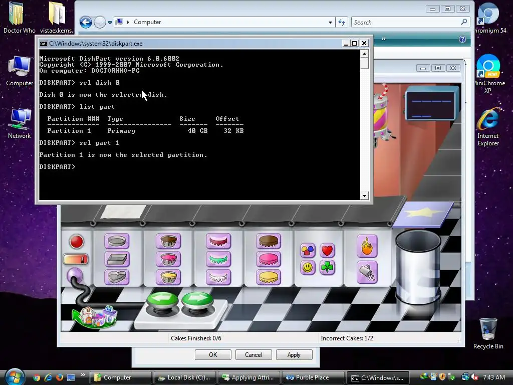Image resolution: width=513 pixels, height=385 pixels.
Task: Launch Firefox from quick launch bar
Action: pos(59,377)
